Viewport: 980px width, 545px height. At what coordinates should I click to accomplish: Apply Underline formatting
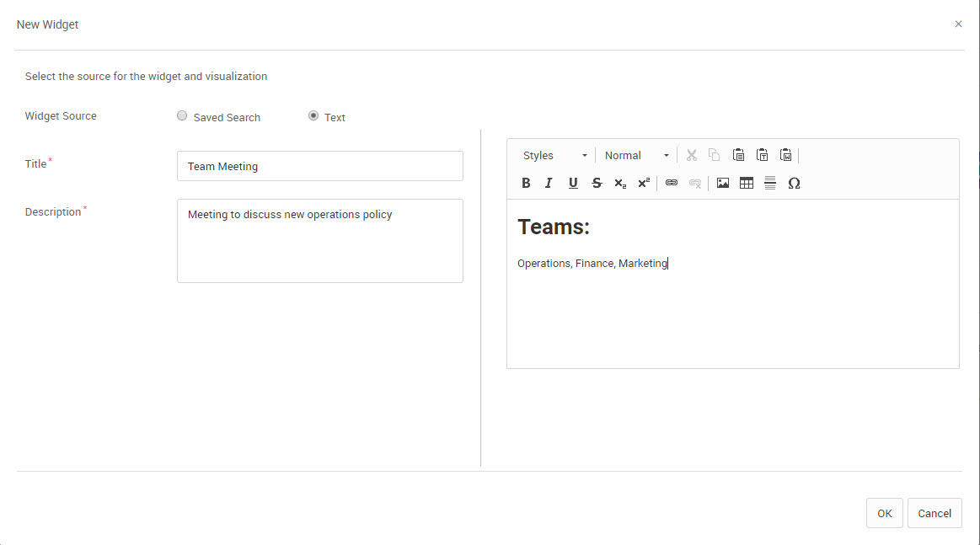[572, 183]
